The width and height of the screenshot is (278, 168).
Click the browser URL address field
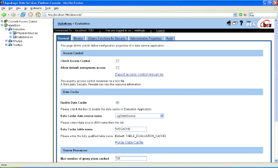point(140,15)
